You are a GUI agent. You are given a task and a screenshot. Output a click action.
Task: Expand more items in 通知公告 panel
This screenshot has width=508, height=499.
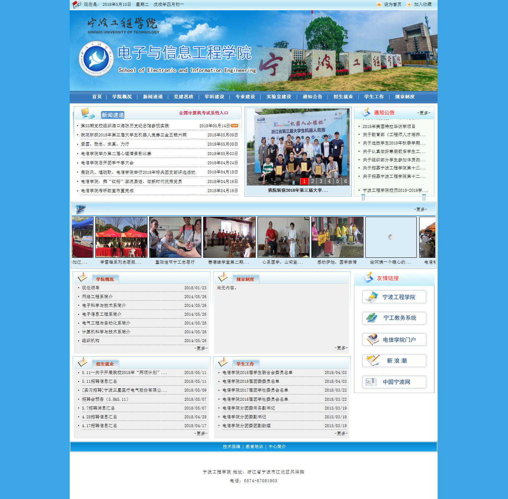click(424, 113)
